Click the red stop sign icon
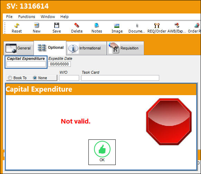This screenshot has height=174, width=201. (x=169, y=122)
